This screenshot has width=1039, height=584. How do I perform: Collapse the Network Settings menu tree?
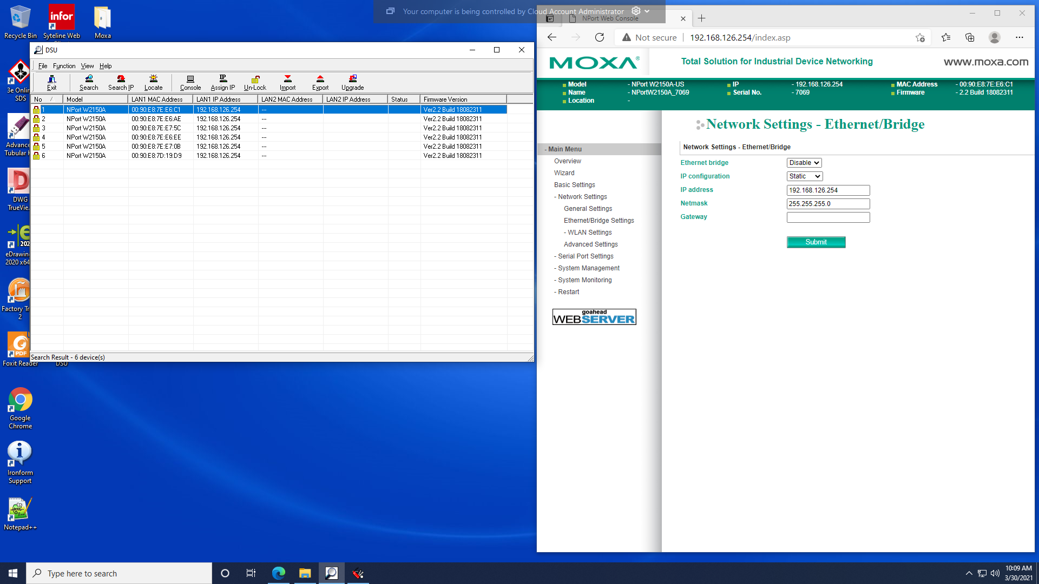pyautogui.click(x=582, y=197)
